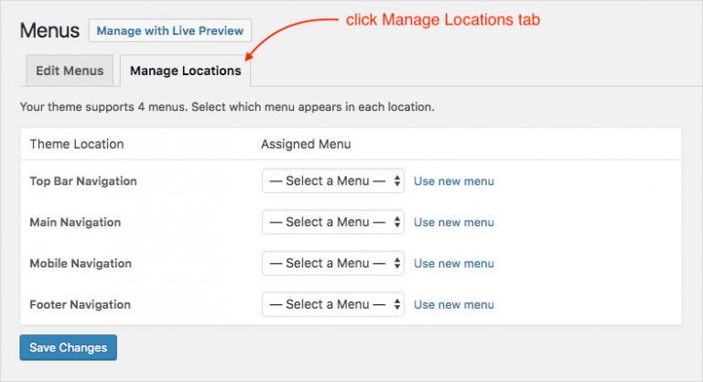Expand the Main Navigation menu dropdown
The width and height of the screenshot is (703, 382).
click(333, 223)
